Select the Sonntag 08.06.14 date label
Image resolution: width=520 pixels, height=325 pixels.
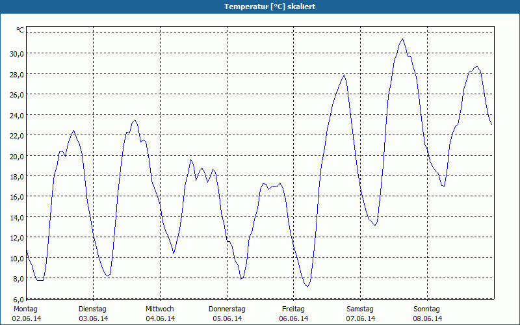[x=427, y=314]
